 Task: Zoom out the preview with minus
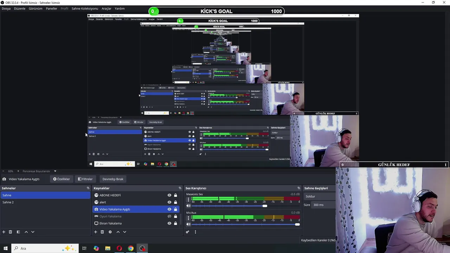pos(4,171)
